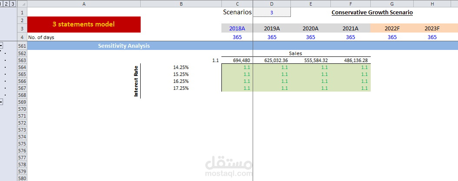Image resolution: width=458 pixels, height=181 pixels.
Task: Click the Sensitivity Analysis section header
Action: 124,46
